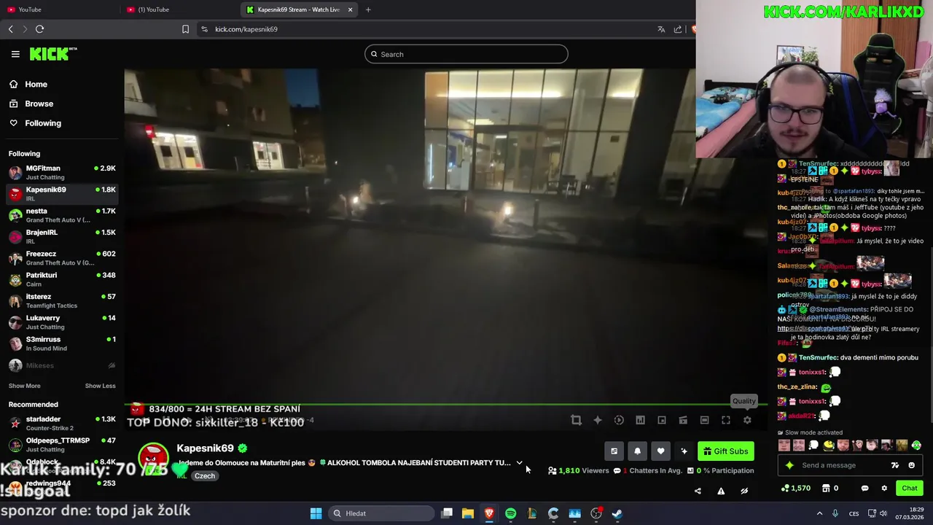Expand the stream title chevron
Image resolution: width=933 pixels, height=525 pixels.
click(519, 463)
